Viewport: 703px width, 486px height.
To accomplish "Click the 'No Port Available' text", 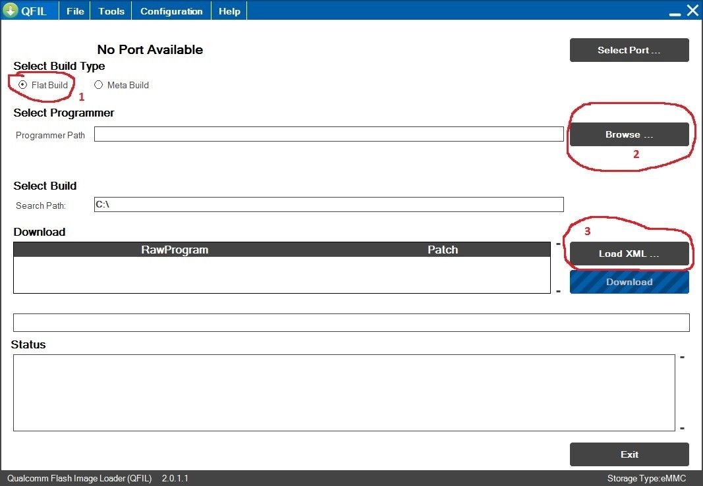I will pos(150,49).
